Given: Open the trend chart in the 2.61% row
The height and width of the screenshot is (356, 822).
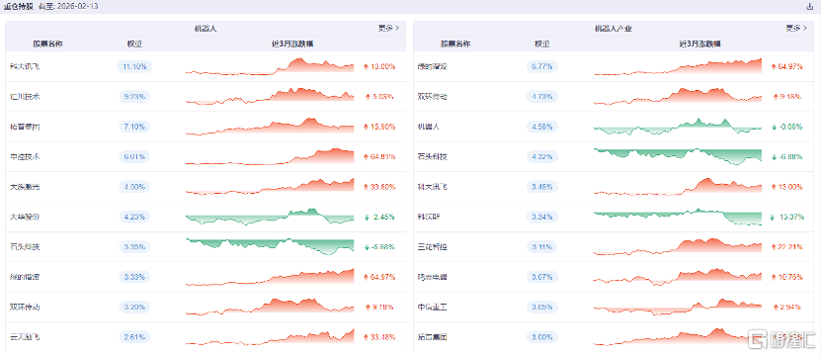Looking at the screenshot, I should tap(270, 336).
